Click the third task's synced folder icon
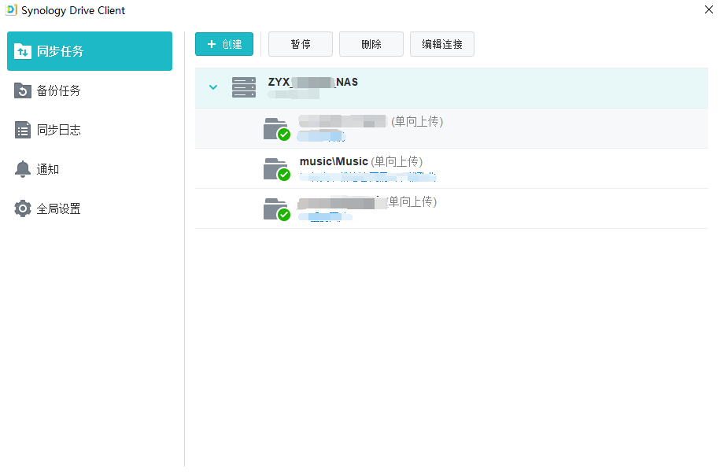The height and width of the screenshot is (472, 720). pos(276,209)
